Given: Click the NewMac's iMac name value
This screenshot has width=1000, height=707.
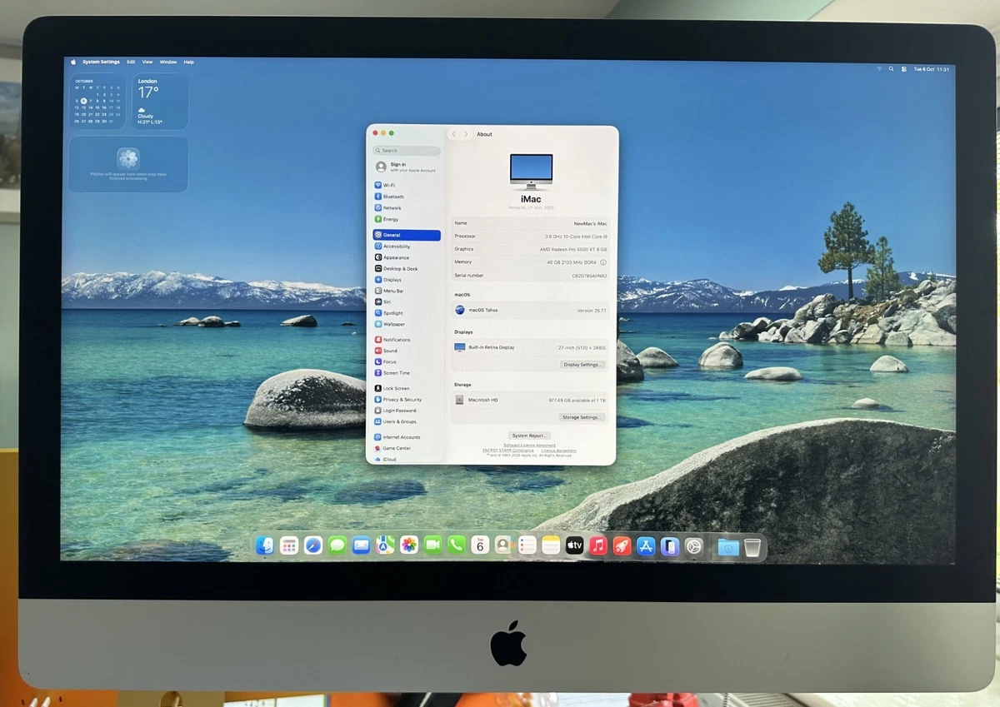Looking at the screenshot, I should pos(590,223).
